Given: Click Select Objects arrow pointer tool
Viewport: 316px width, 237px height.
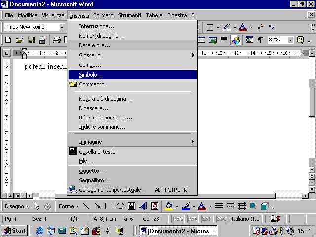Looking at the screenshot, I should click(37, 206).
